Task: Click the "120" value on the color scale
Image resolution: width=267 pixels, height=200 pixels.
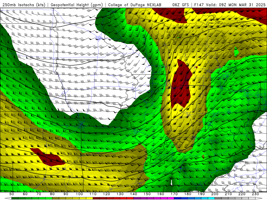Action: [106, 194]
